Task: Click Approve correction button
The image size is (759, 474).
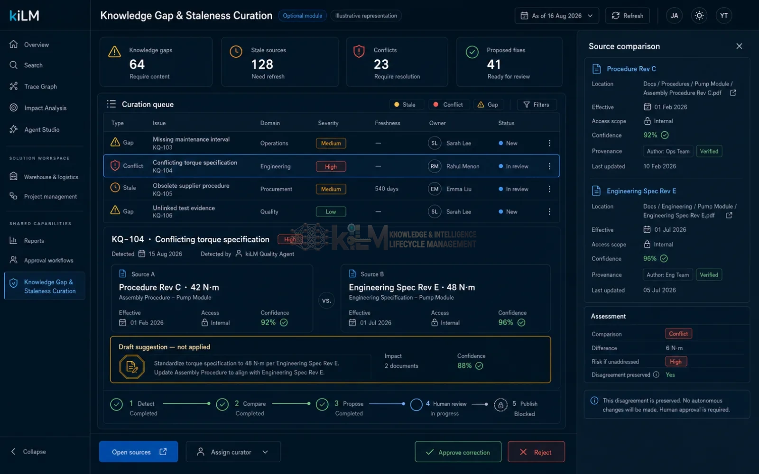Action: pyautogui.click(x=458, y=452)
